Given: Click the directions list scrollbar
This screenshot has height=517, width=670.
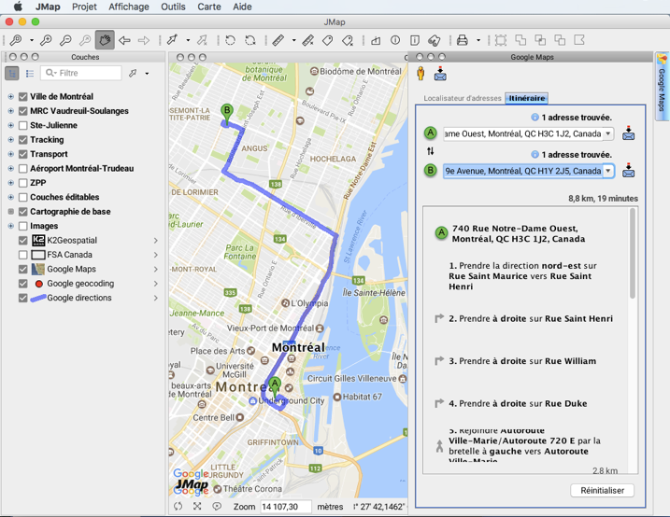Looking at the screenshot, I should (633, 254).
